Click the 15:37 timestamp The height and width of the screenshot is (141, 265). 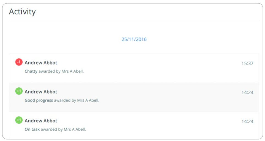click(x=247, y=63)
